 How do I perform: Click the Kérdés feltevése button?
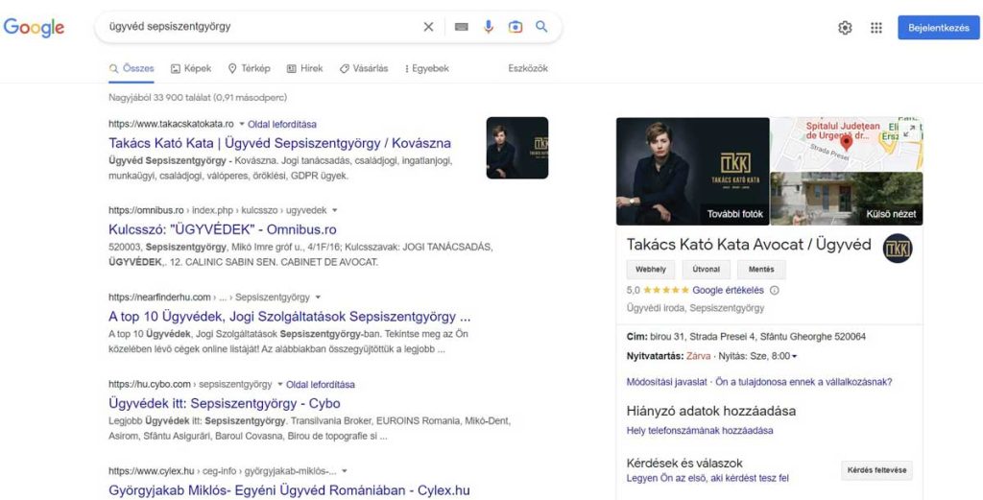876,470
